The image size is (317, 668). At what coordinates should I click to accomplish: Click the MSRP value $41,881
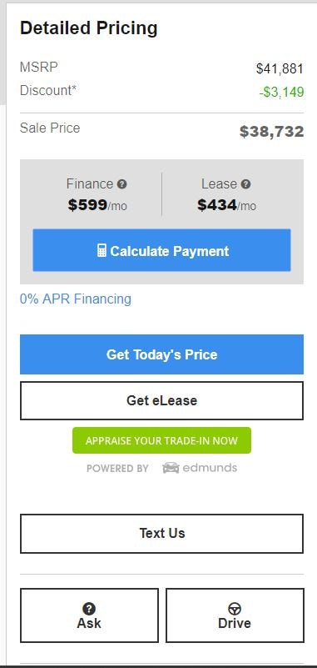click(x=280, y=68)
